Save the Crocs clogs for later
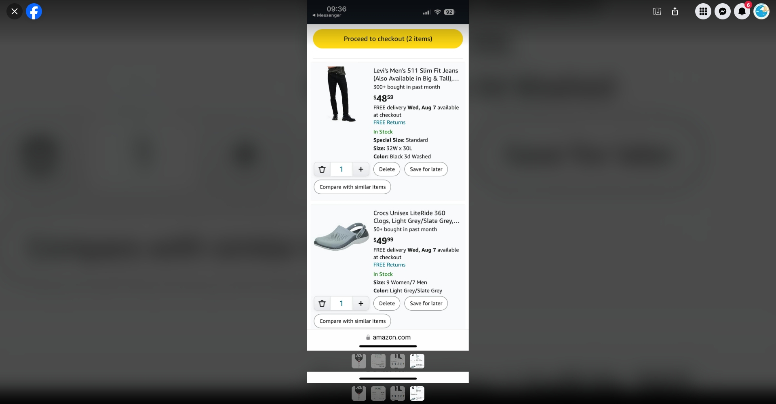The height and width of the screenshot is (404, 776). click(426, 303)
